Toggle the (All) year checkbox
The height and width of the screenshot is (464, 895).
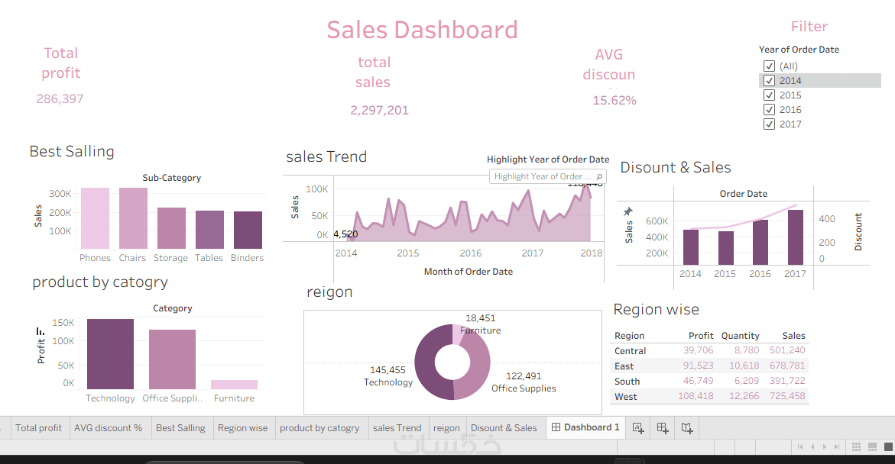point(770,66)
